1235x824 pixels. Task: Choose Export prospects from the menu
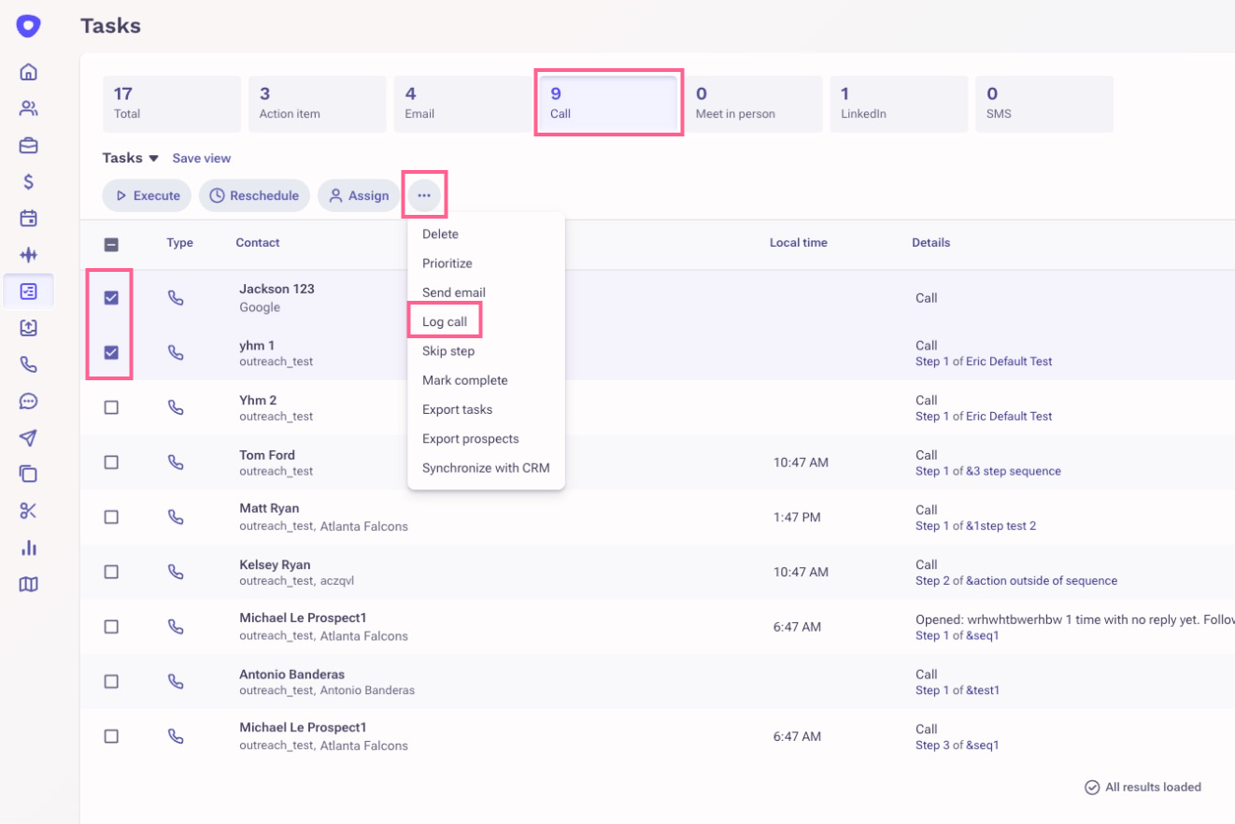[486, 438]
